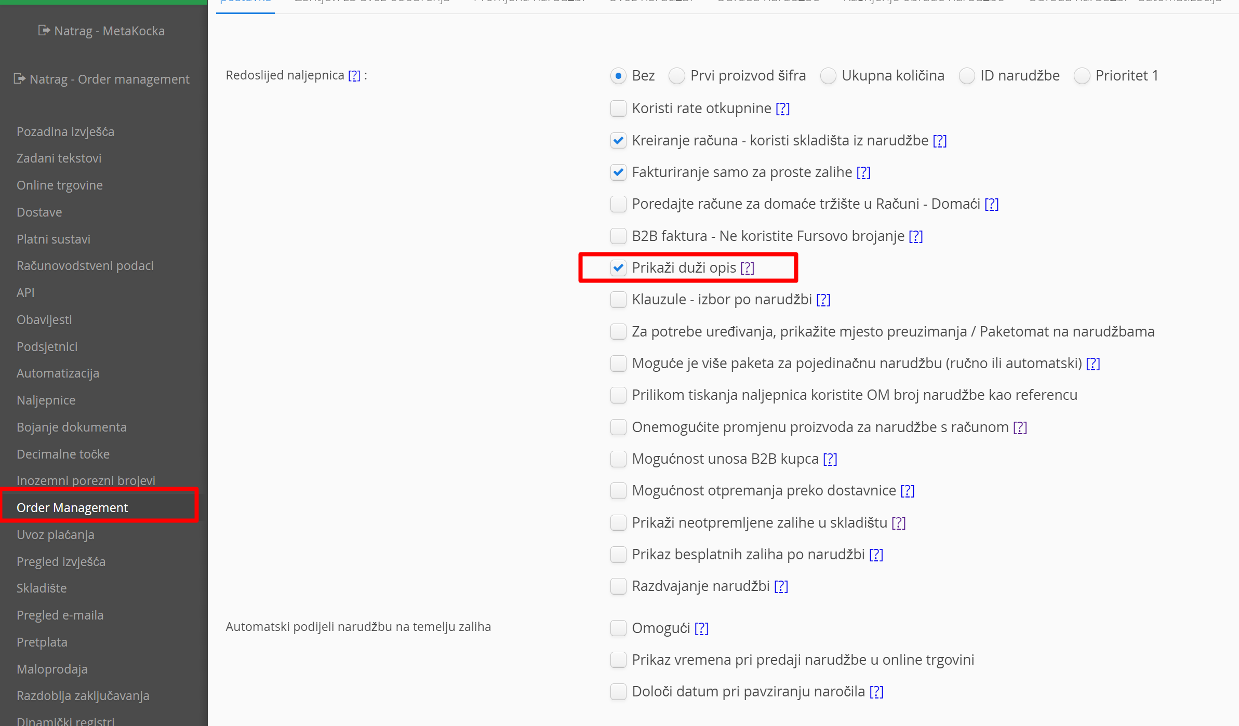The height and width of the screenshot is (726, 1239).
Task: Open help [?] for Razdvajanje narudžbi
Action: (781, 586)
